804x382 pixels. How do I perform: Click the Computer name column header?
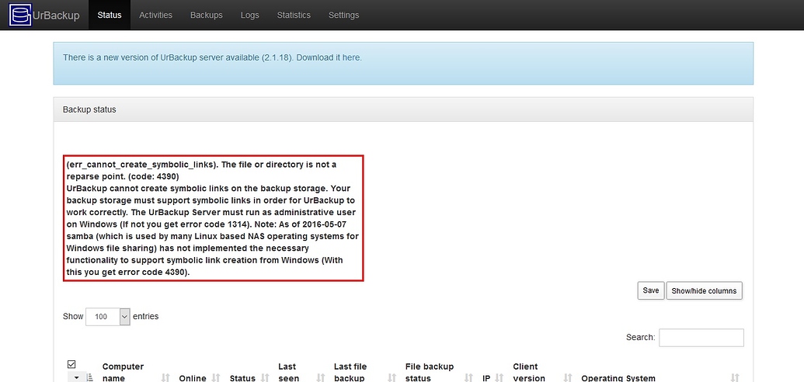point(123,372)
